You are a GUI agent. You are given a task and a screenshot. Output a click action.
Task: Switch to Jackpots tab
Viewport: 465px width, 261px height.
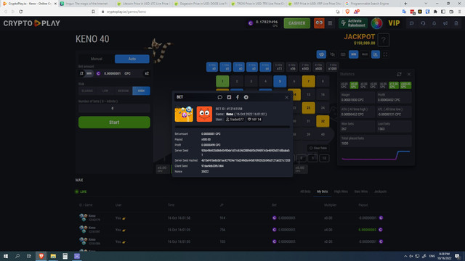[x=380, y=191]
